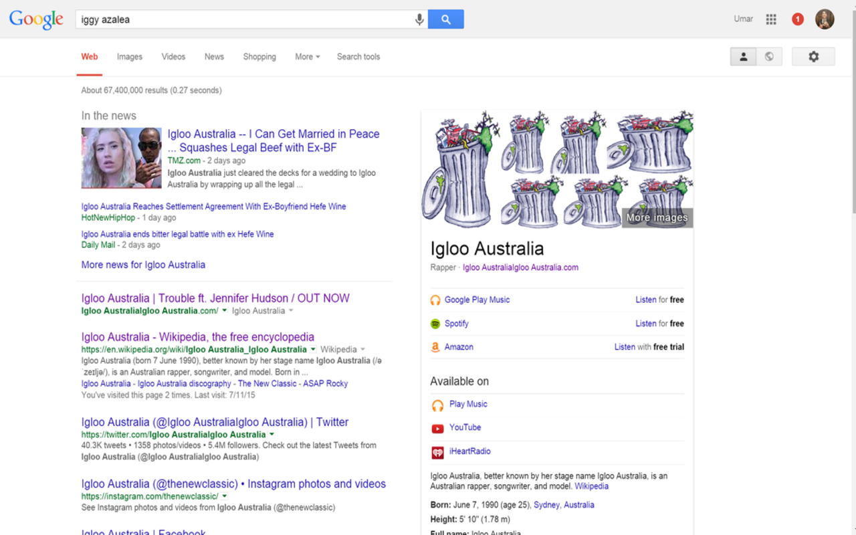This screenshot has width=856, height=535.
Task: Open the Google Play Music link
Action: point(477,300)
